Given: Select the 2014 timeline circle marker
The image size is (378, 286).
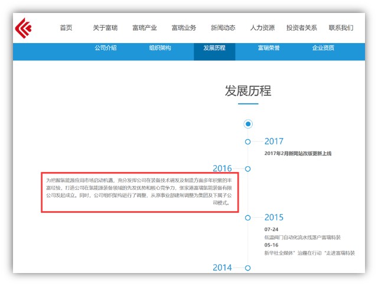Looking at the screenshot, I should 247,268.
